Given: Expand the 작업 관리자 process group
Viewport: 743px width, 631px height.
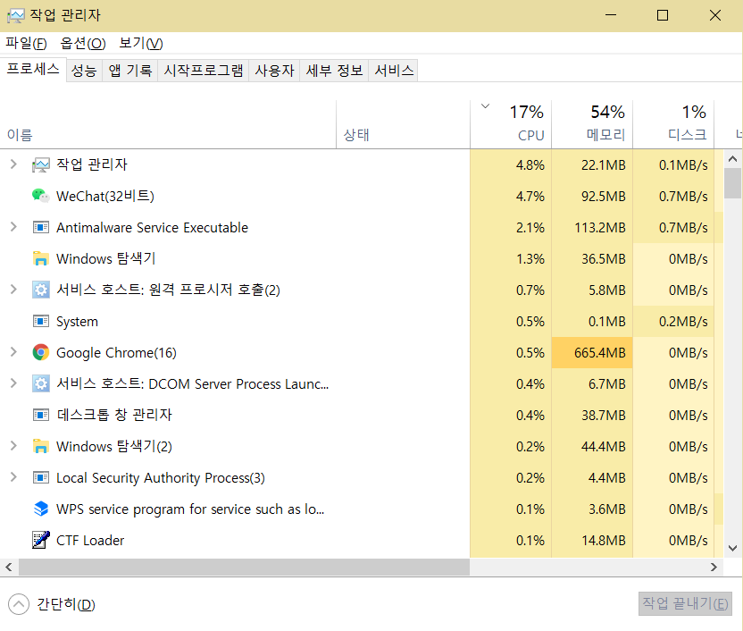Looking at the screenshot, I should 13,164.
